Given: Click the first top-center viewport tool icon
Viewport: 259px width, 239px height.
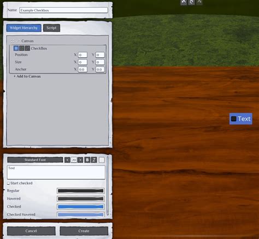Looking at the screenshot, I should tap(184, 2).
